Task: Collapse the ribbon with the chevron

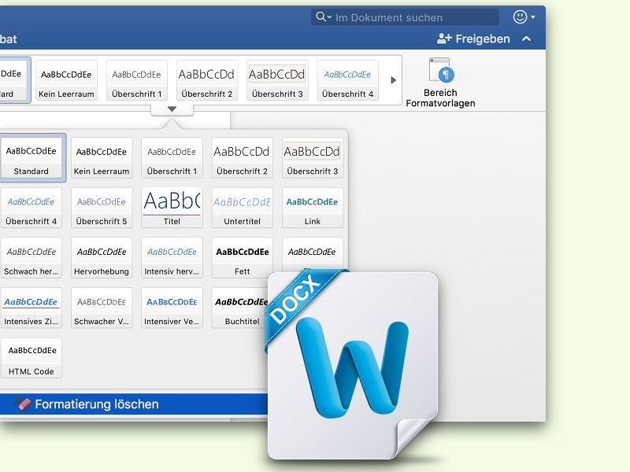Action: pos(526,39)
